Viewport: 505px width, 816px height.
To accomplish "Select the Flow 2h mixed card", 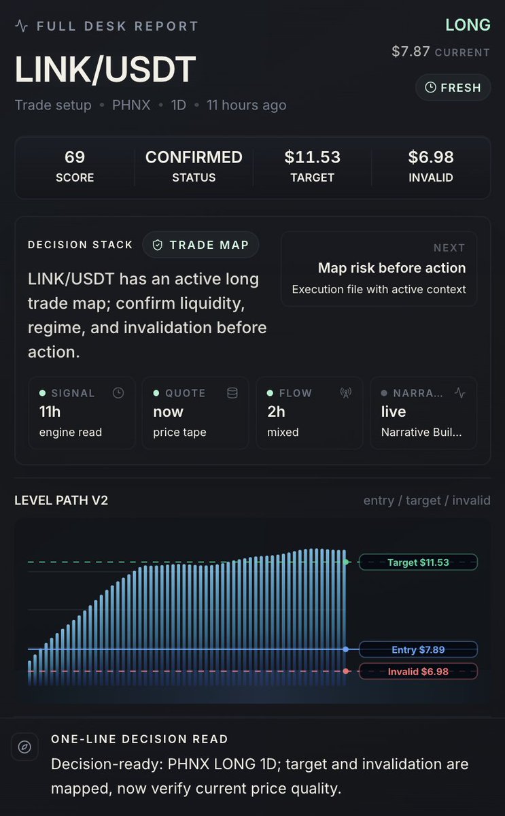I will (309, 413).
